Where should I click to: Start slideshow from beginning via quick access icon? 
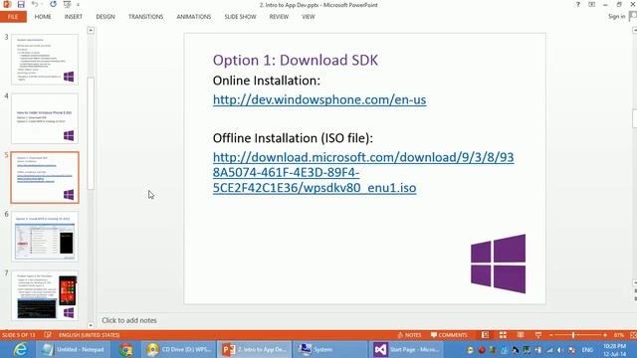tap(67, 4)
